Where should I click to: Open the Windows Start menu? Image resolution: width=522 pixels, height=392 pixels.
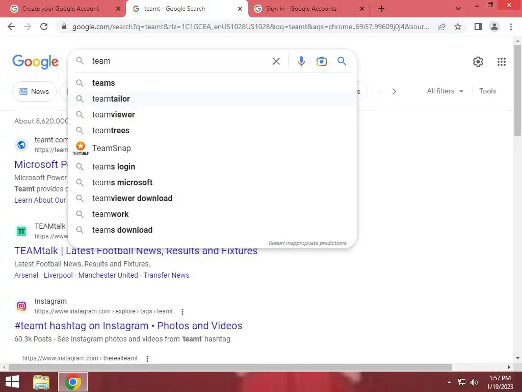point(12,382)
